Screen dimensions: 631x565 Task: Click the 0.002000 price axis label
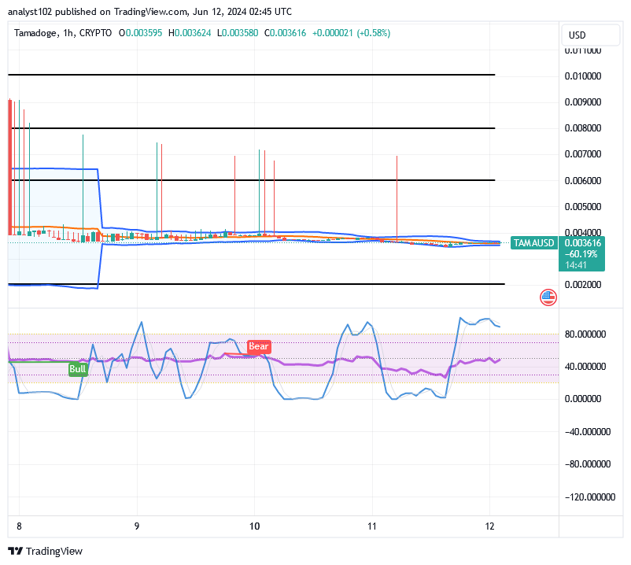coord(583,285)
